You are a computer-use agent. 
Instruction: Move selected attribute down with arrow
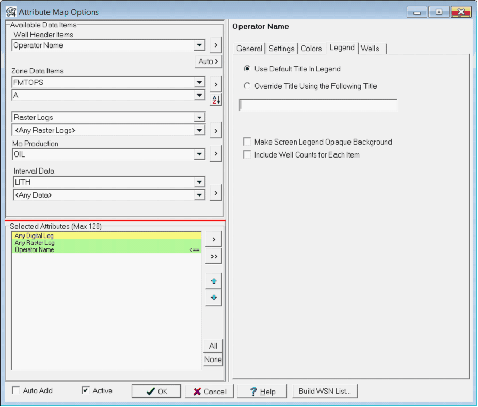tap(213, 298)
